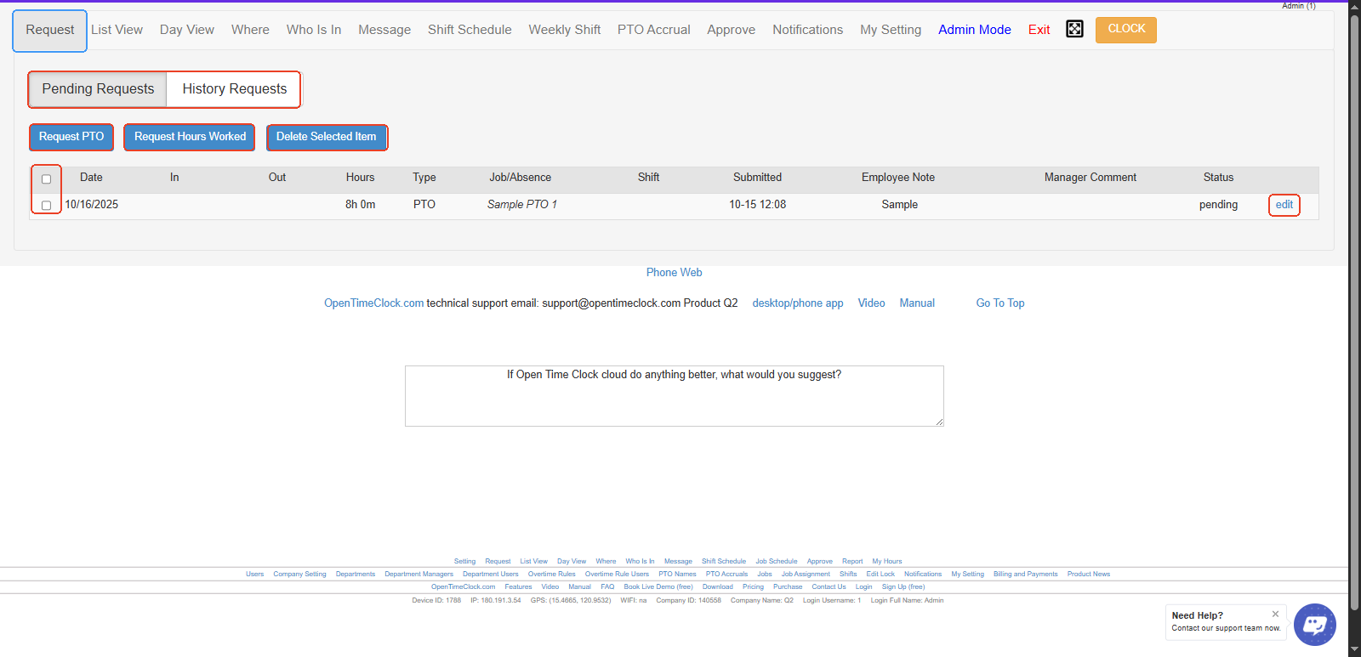Click the Go To Top link
The width and height of the screenshot is (1361, 657).
999,303
